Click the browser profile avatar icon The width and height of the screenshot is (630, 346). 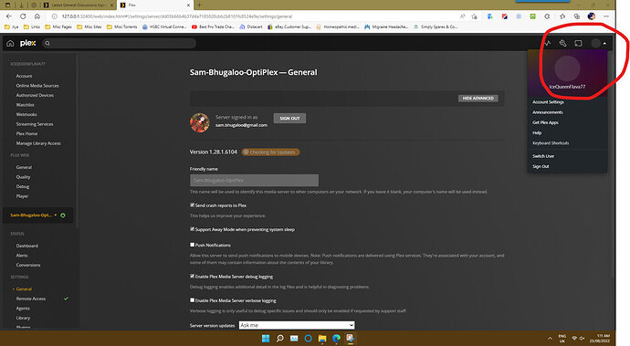coord(591,16)
